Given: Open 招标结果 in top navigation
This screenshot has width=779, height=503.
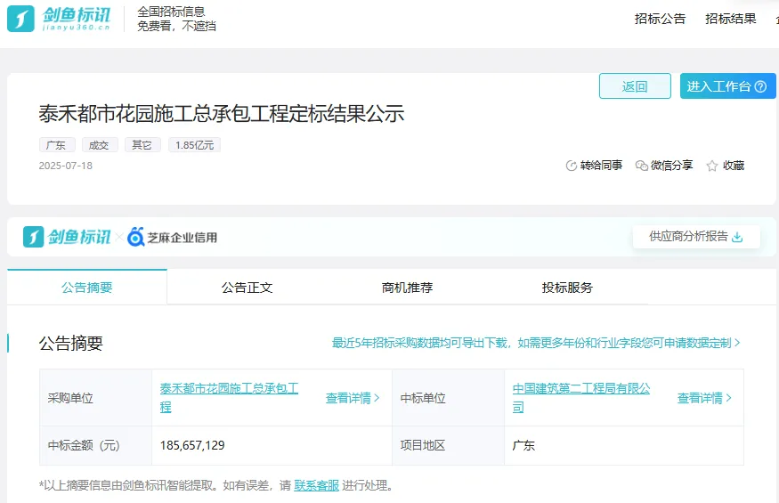Looking at the screenshot, I should pos(731,19).
